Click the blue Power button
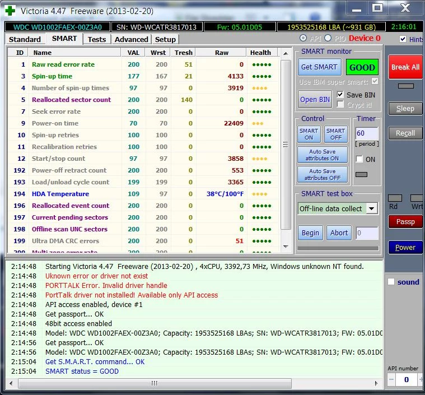The image size is (425, 395). [405, 247]
